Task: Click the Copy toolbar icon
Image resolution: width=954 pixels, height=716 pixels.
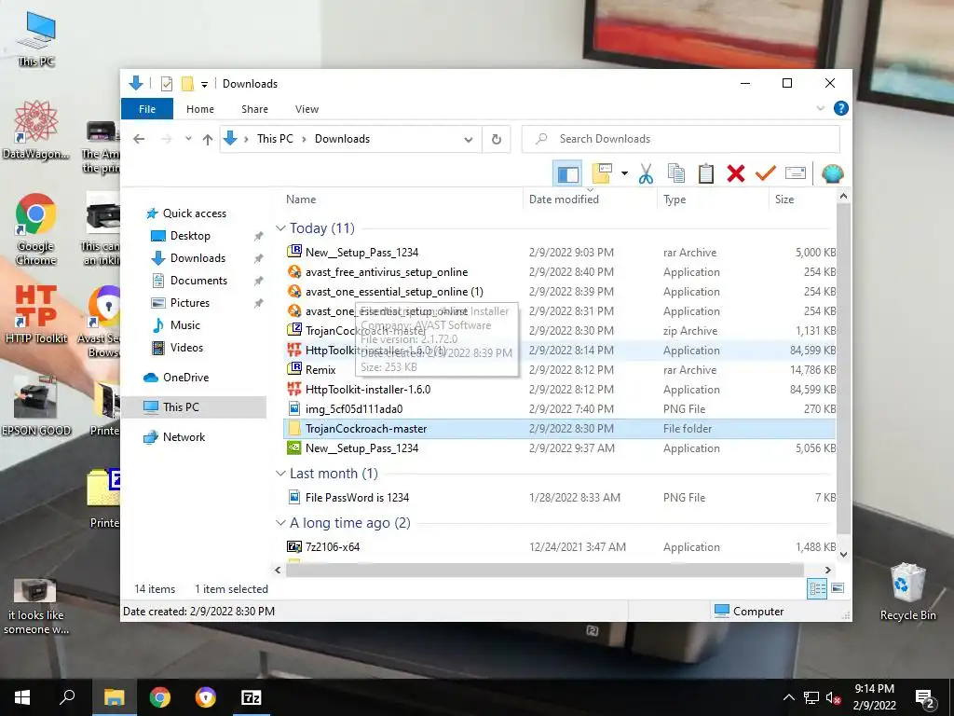Action: tap(676, 174)
